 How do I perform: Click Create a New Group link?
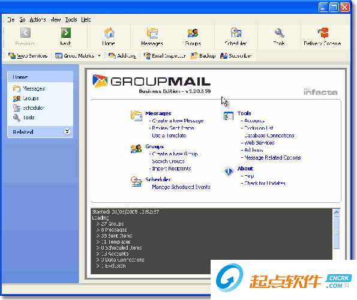[x=175, y=154]
